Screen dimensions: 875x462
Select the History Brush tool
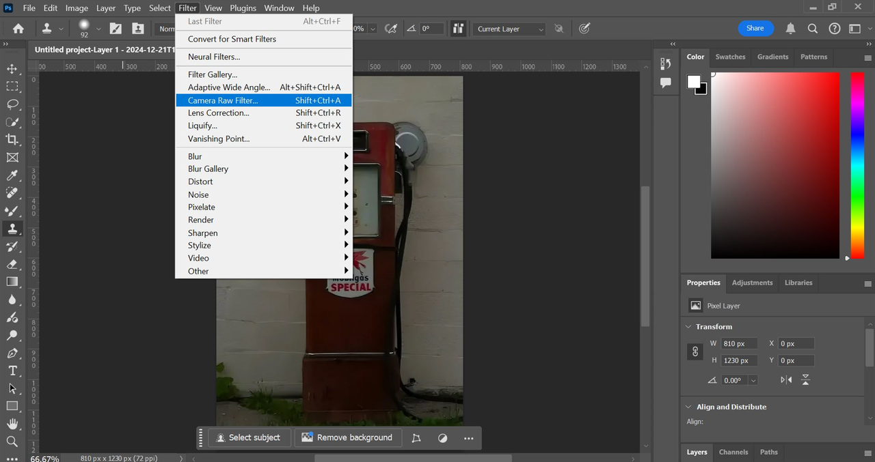click(12, 246)
